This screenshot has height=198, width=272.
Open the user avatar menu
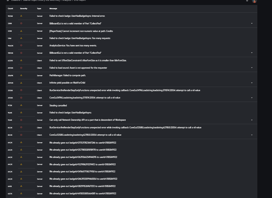[254, 1]
